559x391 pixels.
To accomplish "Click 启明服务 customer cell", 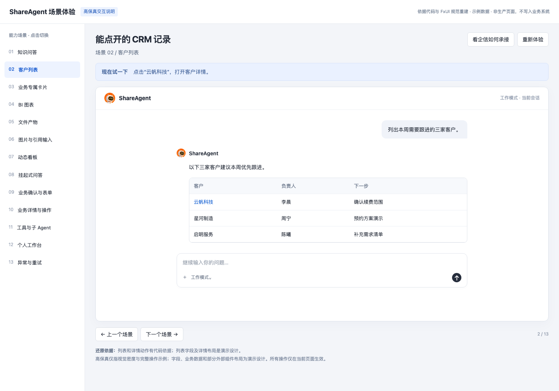I will (x=203, y=234).
